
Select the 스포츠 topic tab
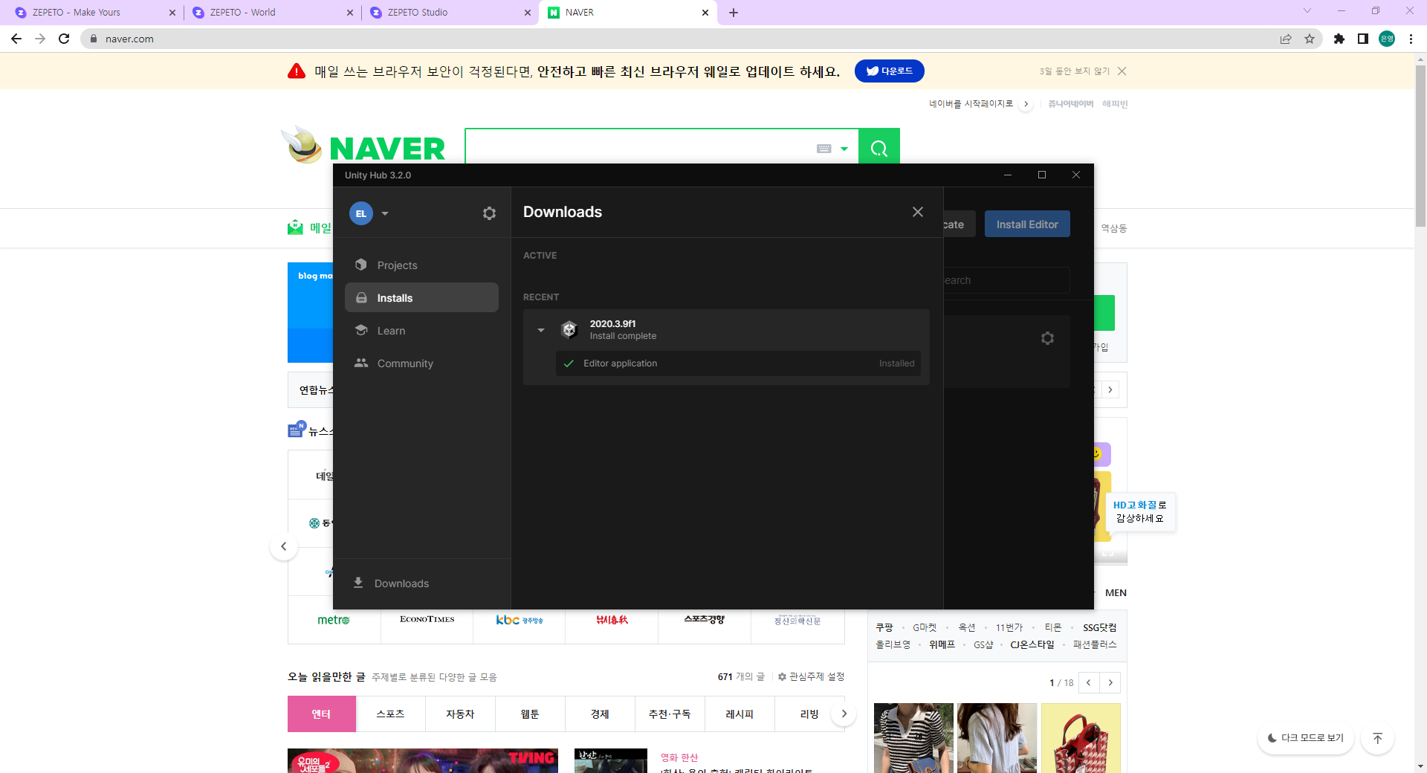(390, 714)
